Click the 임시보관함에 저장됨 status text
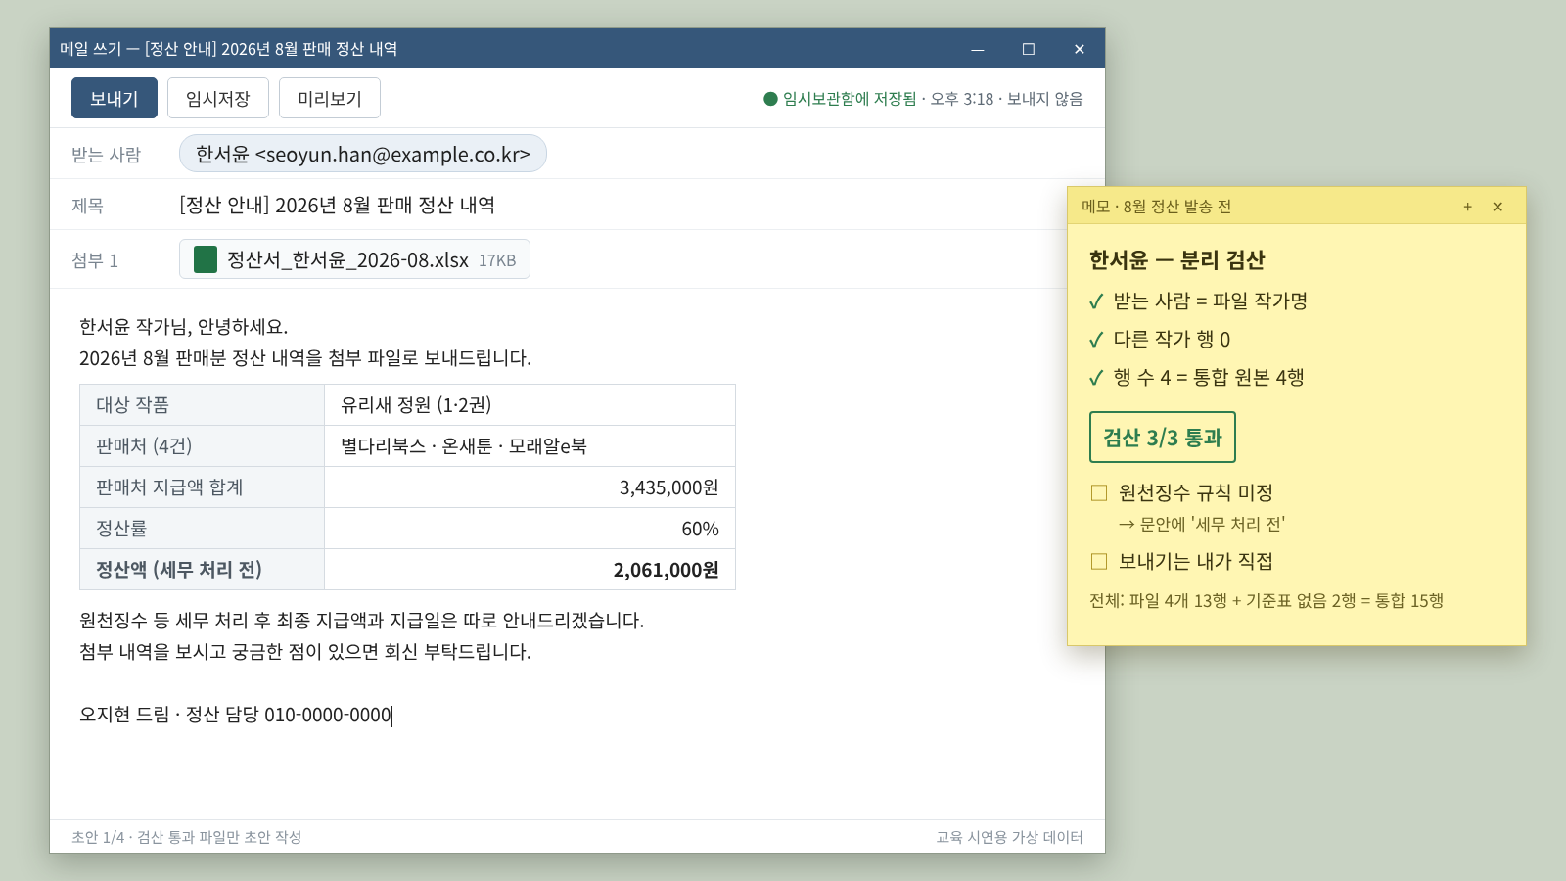 tap(850, 99)
